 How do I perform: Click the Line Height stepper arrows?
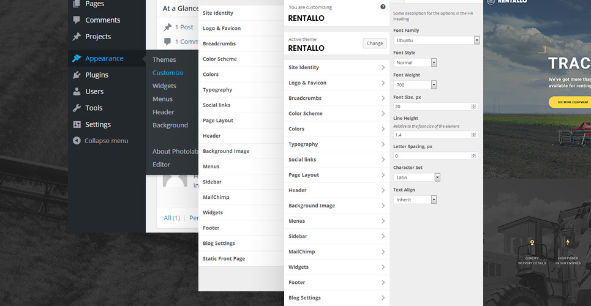pos(473,135)
